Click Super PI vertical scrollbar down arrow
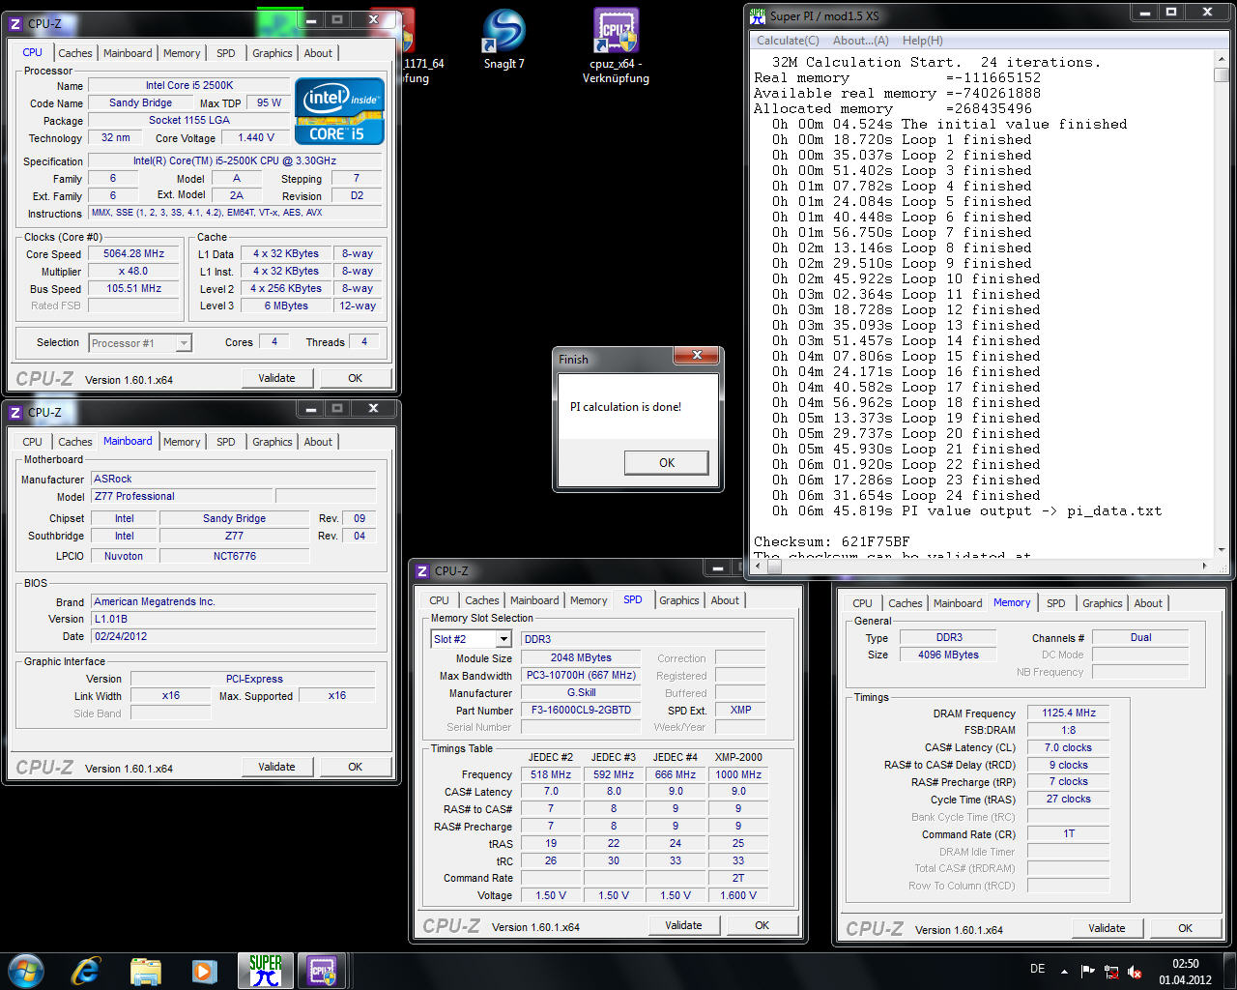Image resolution: width=1237 pixels, height=990 pixels. coord(1222,549)
